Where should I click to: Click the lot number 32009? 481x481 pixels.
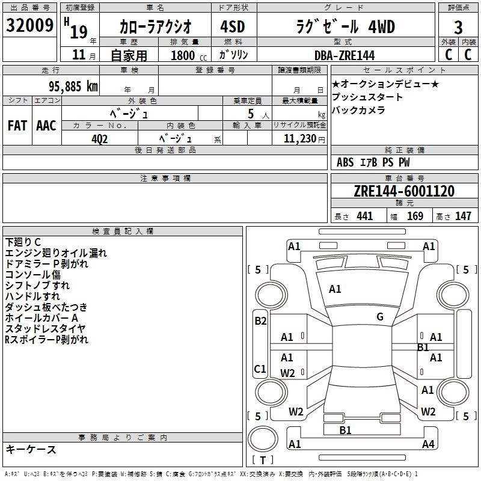[29, 26]
